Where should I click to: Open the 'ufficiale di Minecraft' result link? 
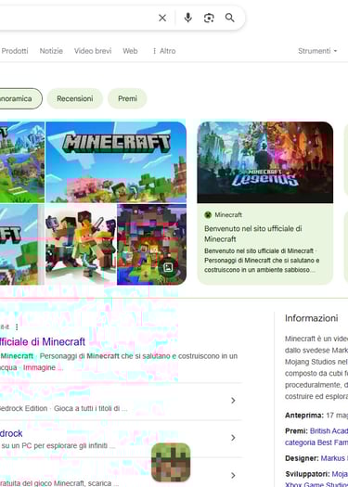coord(43,341)
